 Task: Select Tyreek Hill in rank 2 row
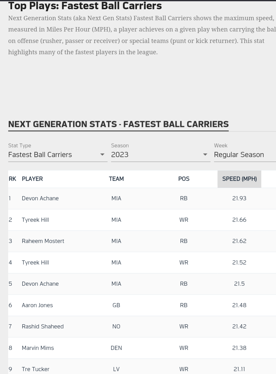tap(35, 220)
